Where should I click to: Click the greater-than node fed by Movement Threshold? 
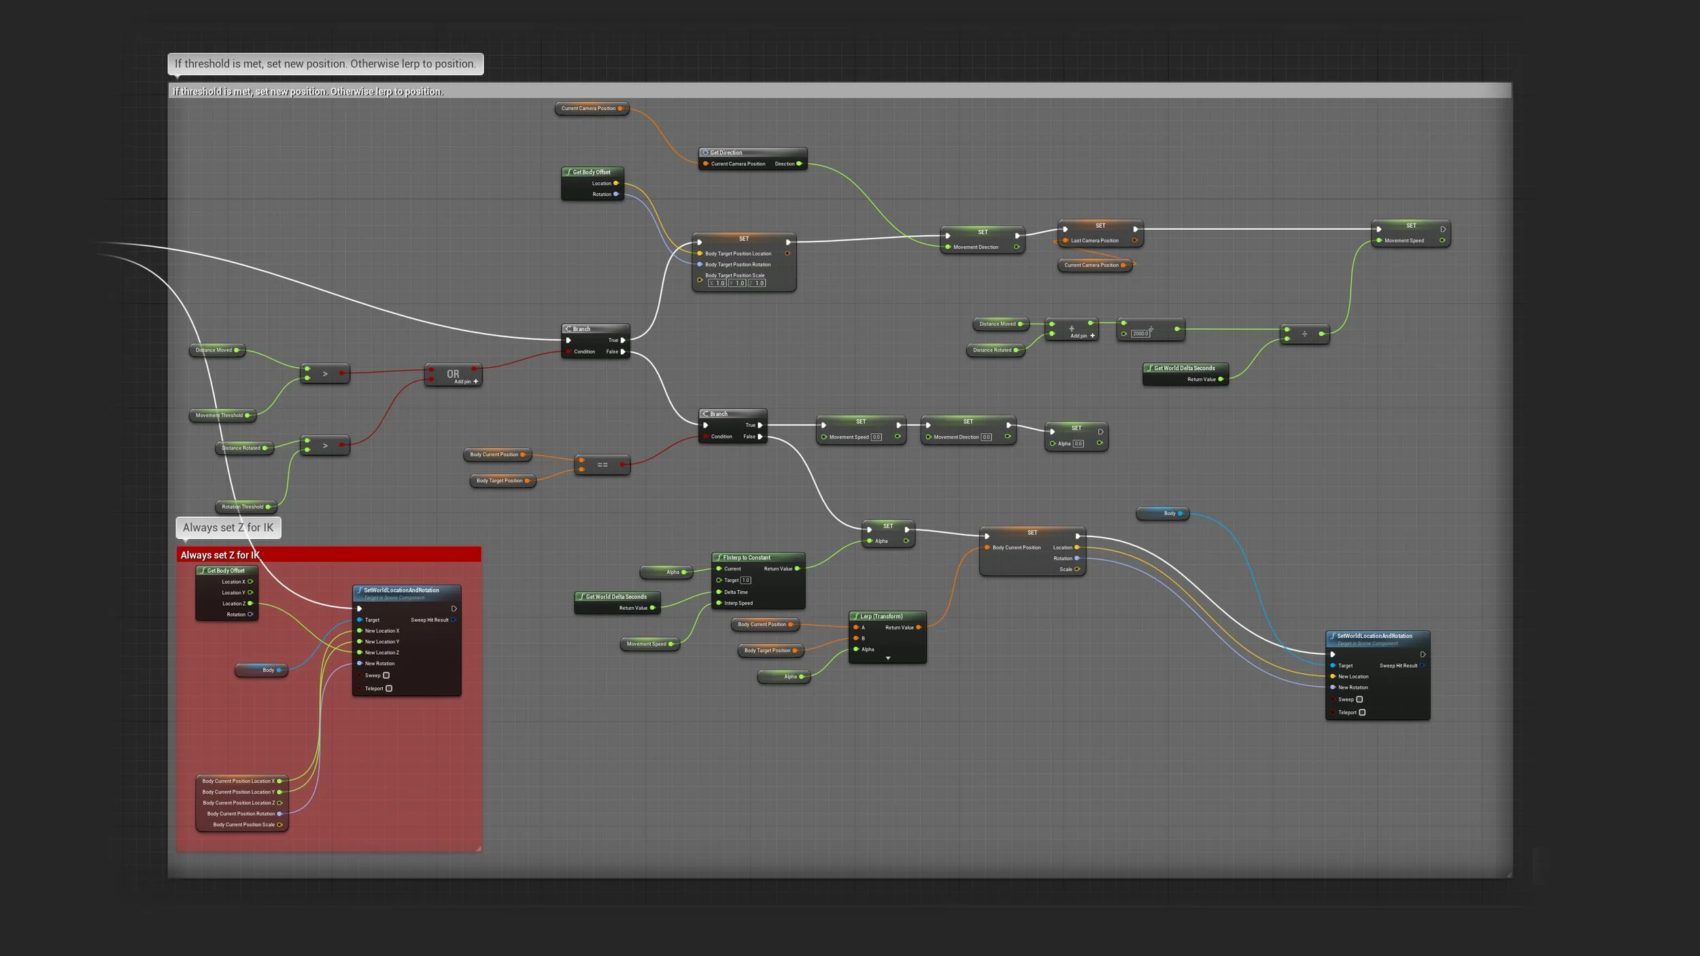pyautogui.click(x=325, y=374)
